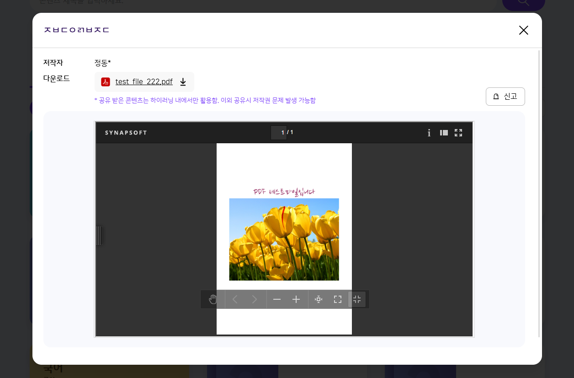Click the 'PDF 테스트파일입니다' heading text
The height and width of the screenshot is (378, 574).
[284, 192]
